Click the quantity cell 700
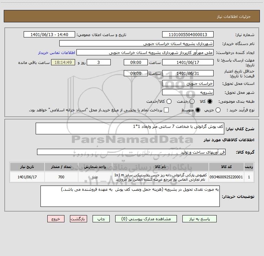The image size is (264, 256). point(61,177)
